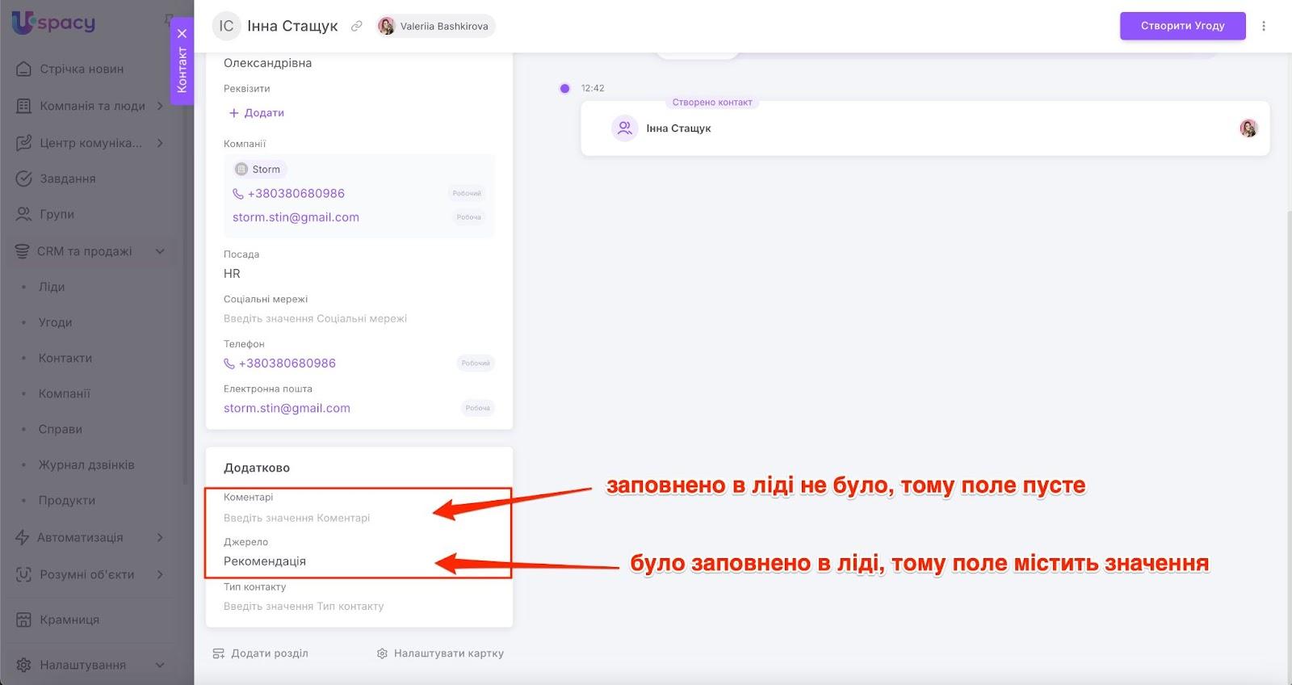Click the Стрічка новин home icon

coord(24,69)
